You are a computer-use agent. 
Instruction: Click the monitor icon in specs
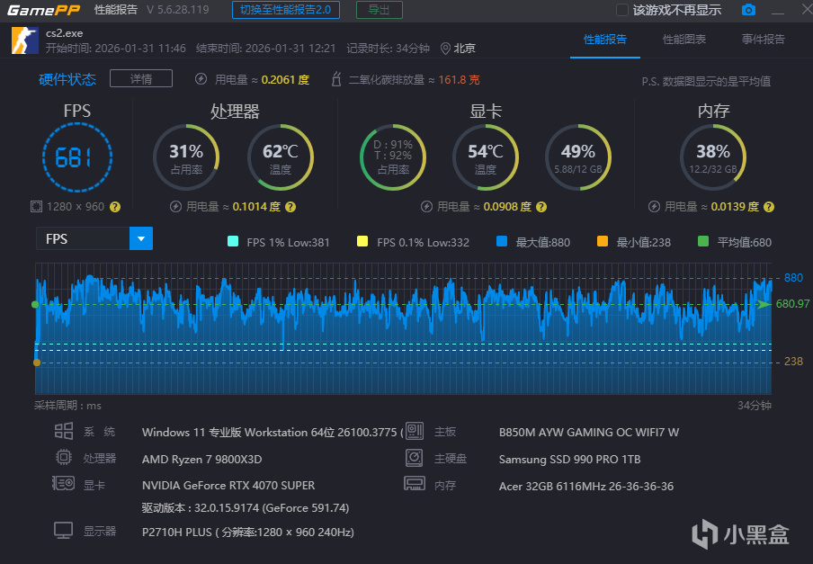pyautogui.click(x=64, y=531)
